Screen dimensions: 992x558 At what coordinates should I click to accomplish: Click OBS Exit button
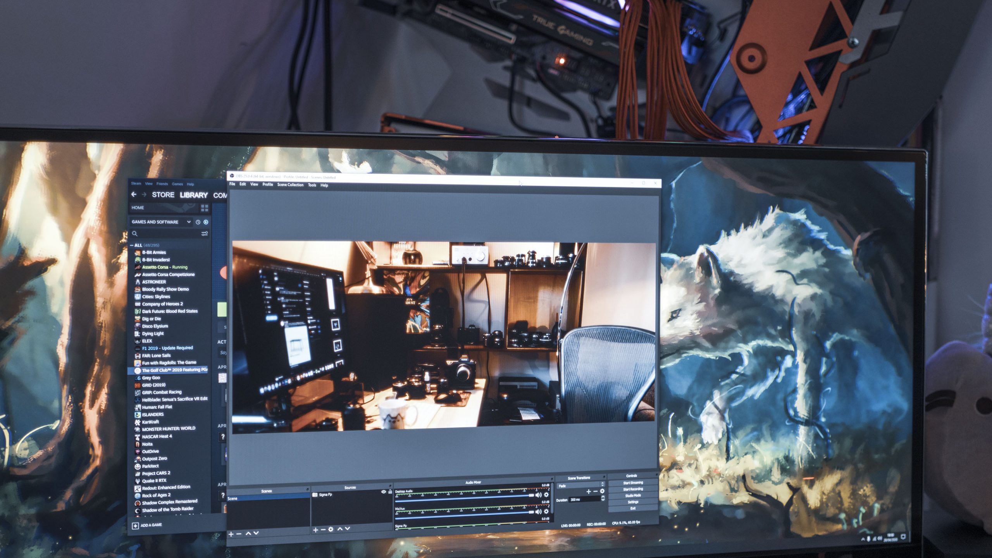[x=633, y=508]
